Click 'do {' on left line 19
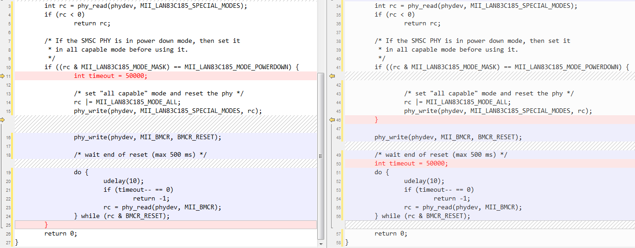Screen dimensions: 635x248 point(81,172)
